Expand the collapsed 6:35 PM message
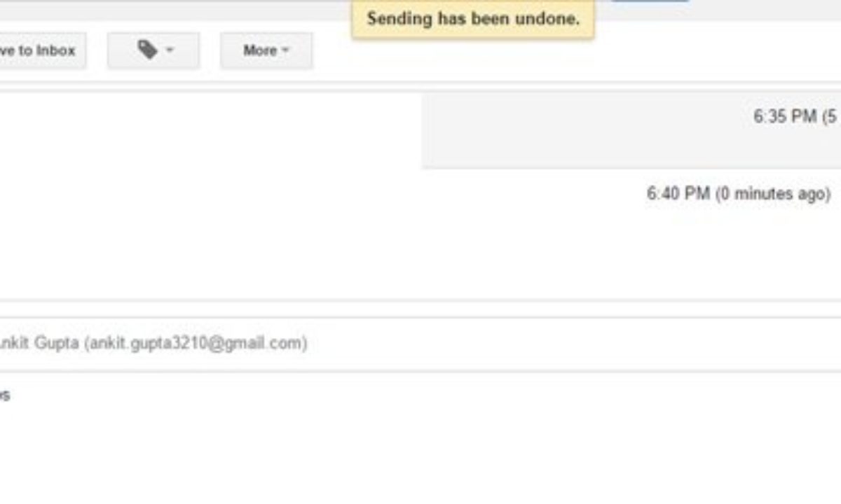This screenshot has width=841, height=504. coord(631,130)
